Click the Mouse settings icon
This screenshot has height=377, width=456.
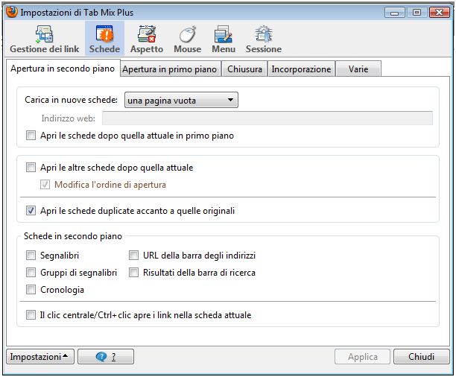[187, 38]
